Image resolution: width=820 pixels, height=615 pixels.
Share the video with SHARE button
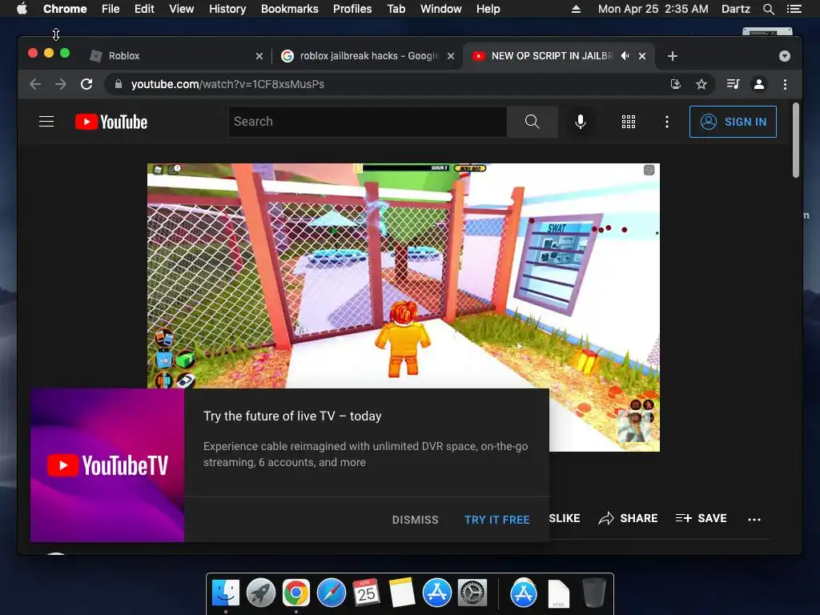point(628,518)
